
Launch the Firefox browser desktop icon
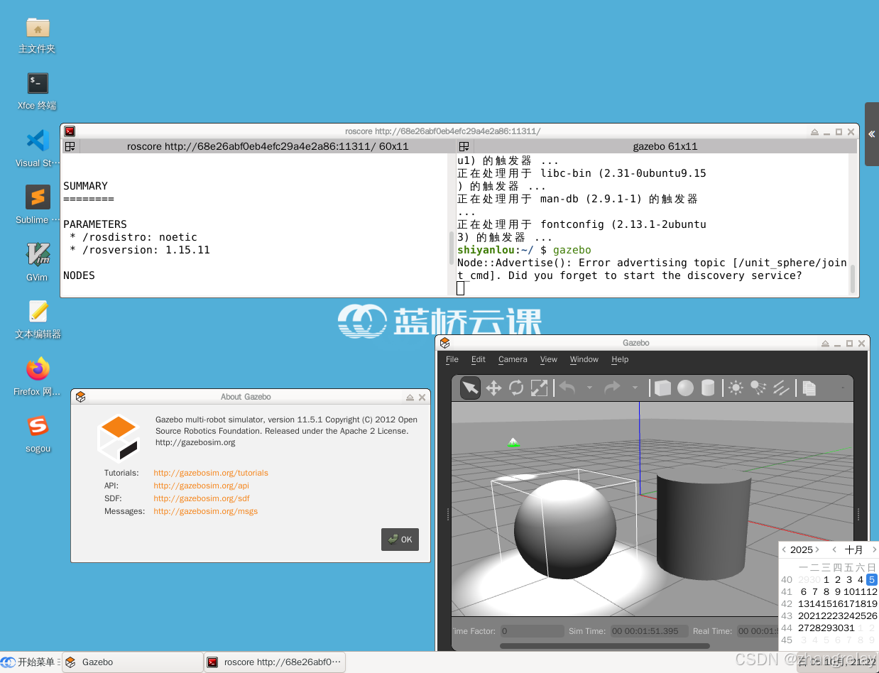[x=37, y=376]
